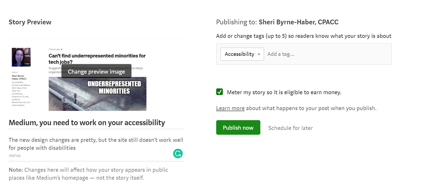Click the 'Note: Changes here will affect' text
Image resolution: width=430 pixels, height=185 pixels.
[x=88, y=174]
